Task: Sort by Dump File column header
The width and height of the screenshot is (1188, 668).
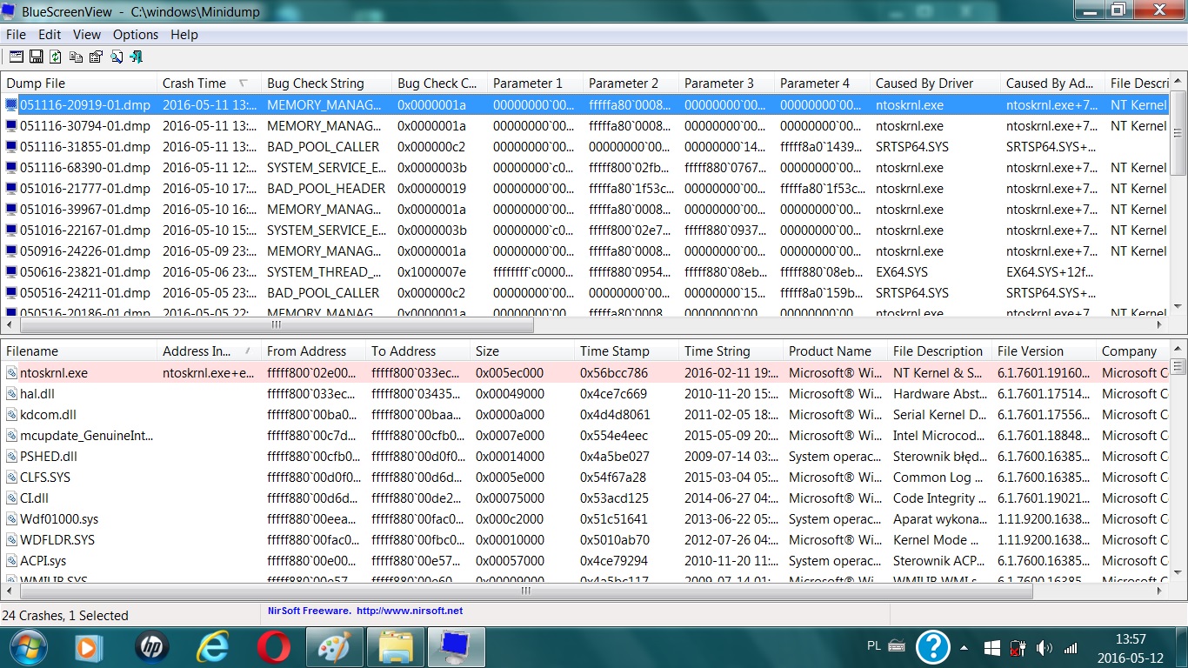Action: (78, 83)
